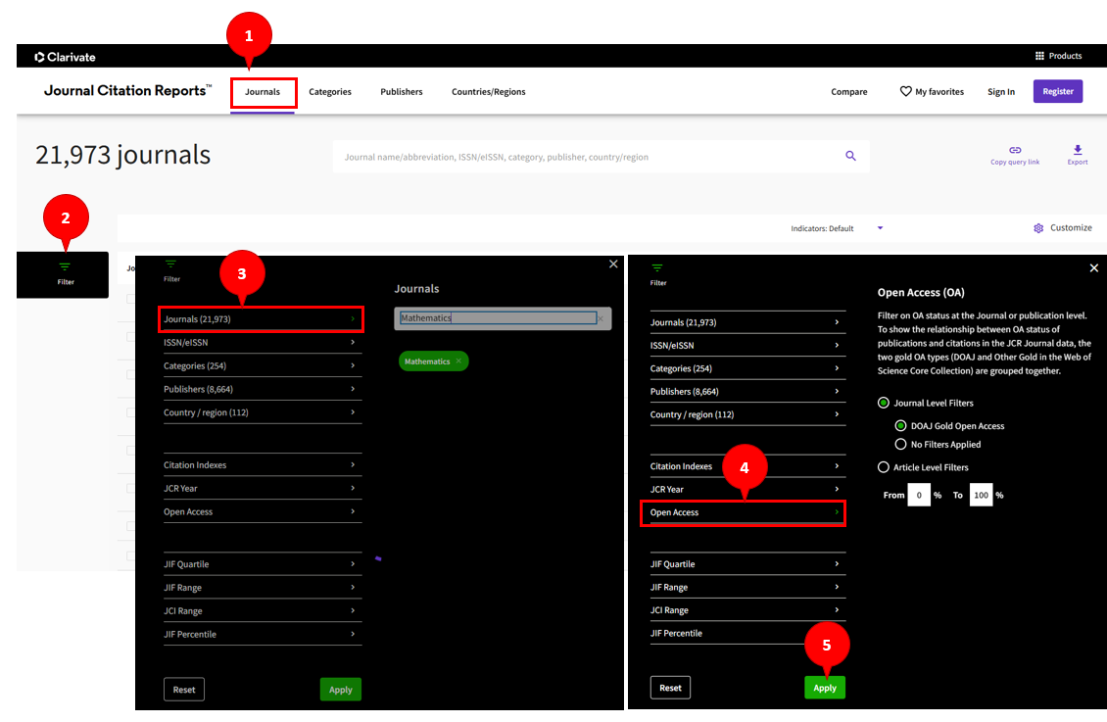
Task: Reset filters in the Mathematics filter panel
Action: coord(184,690)
